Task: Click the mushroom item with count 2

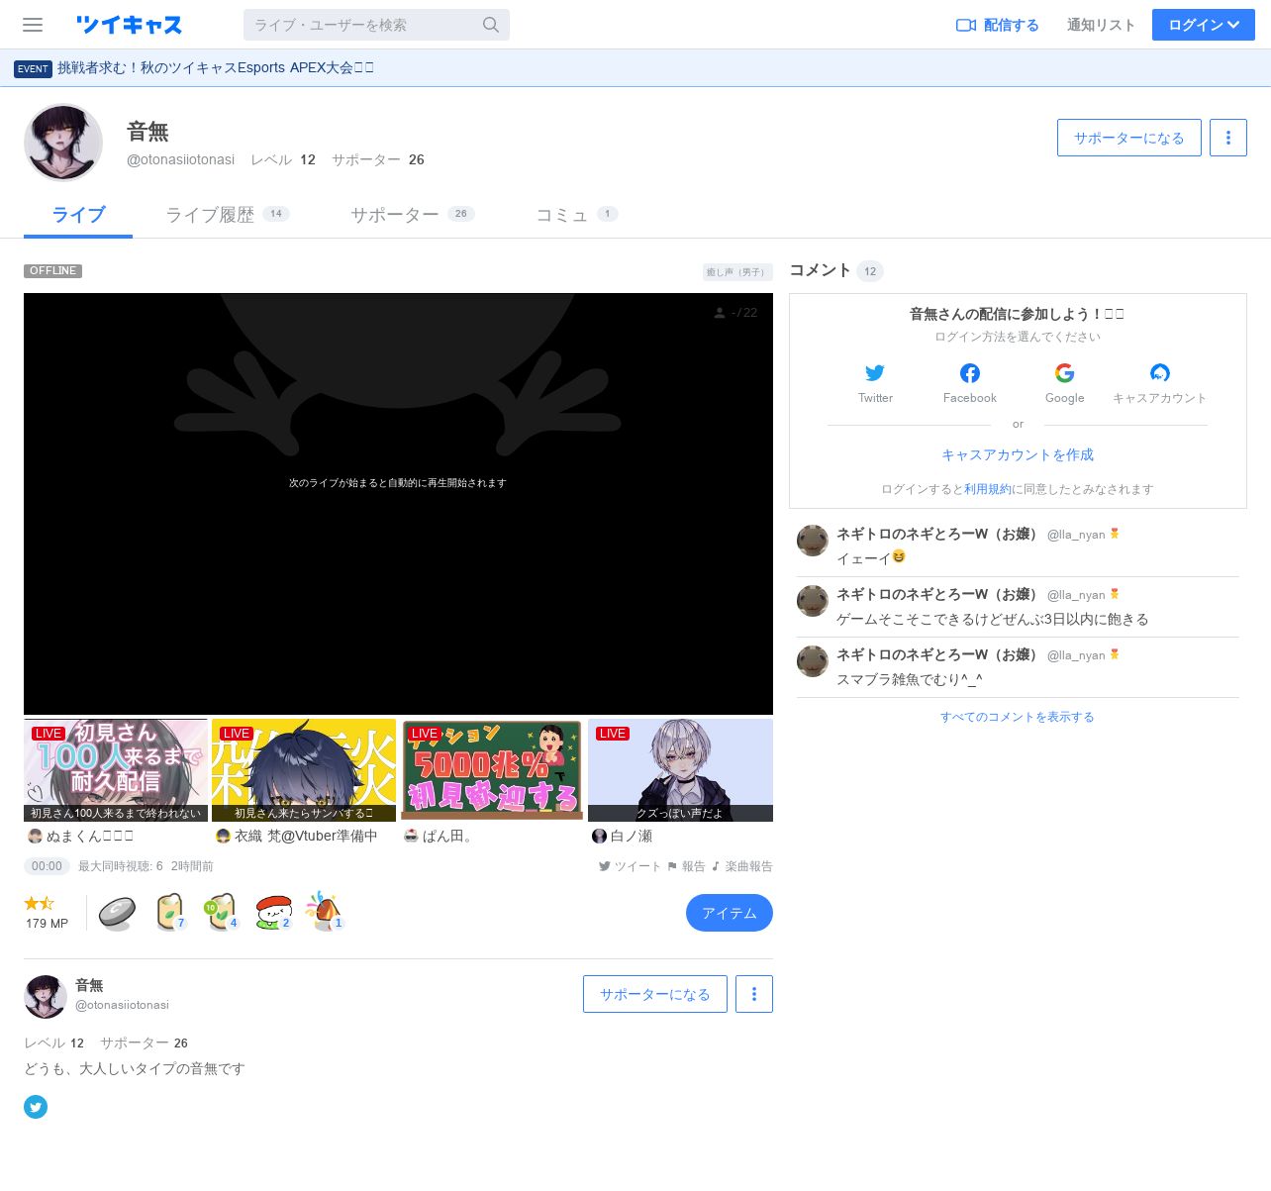Action: click(273, 913)
